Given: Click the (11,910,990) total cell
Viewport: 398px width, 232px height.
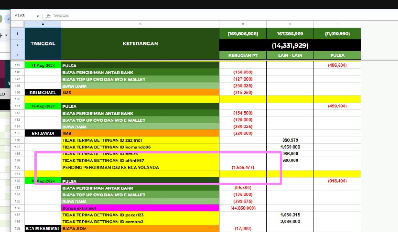Looking at the screenshot, I should [337, 34].
